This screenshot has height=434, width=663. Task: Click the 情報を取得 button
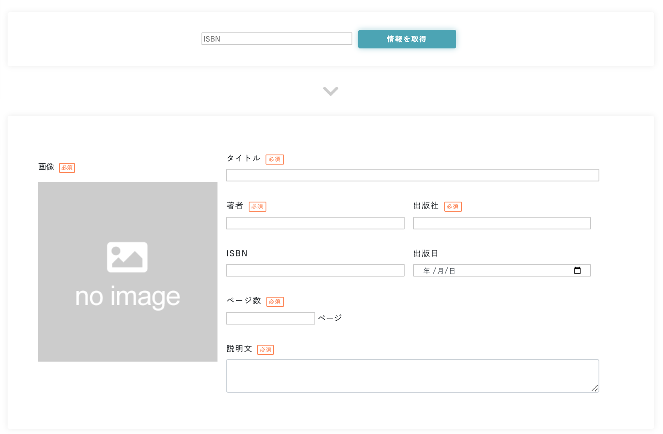[x=407, y=39]
